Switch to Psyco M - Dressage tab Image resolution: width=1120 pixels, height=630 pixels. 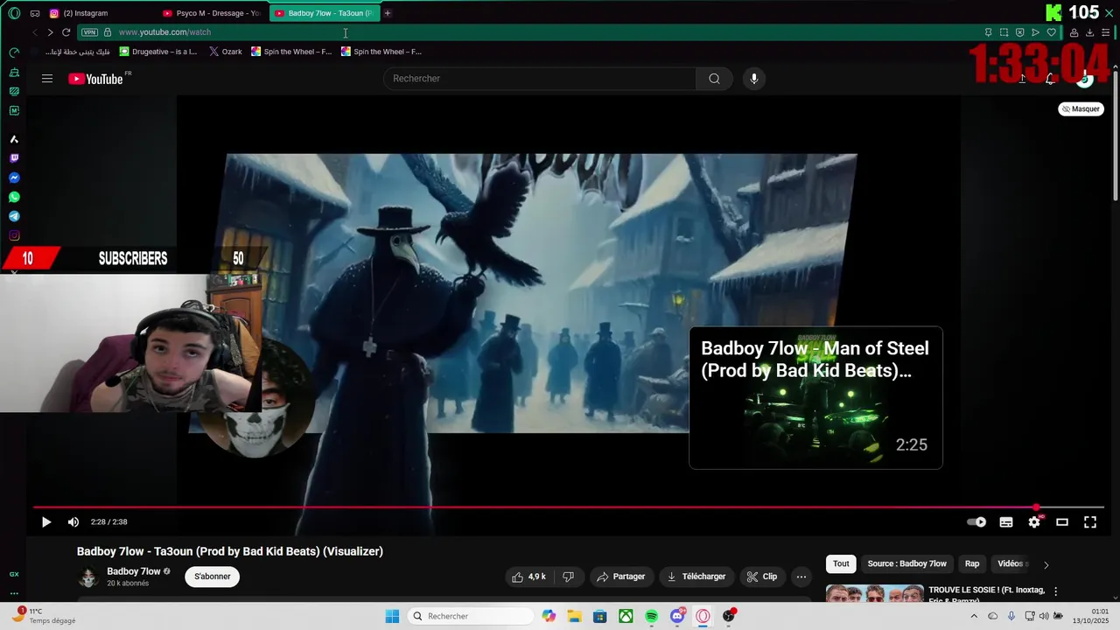click(211, 13)
